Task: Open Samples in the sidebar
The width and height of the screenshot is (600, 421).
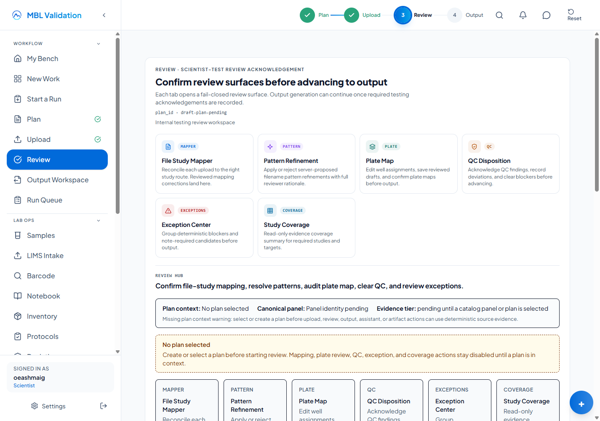Action: coord(57,235)
